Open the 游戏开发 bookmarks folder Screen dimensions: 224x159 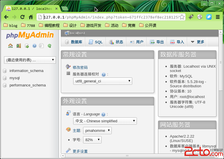click(91, 25)
